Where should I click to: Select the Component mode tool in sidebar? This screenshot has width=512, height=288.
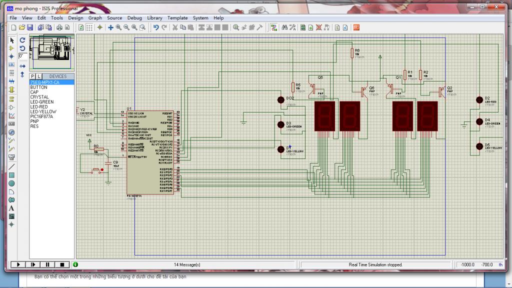point(11,48)
